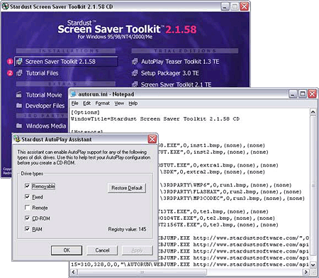Screen dimensions: 319x278
Task: Minimize the autorun.ini Notepad window
Action: (293, 94)
